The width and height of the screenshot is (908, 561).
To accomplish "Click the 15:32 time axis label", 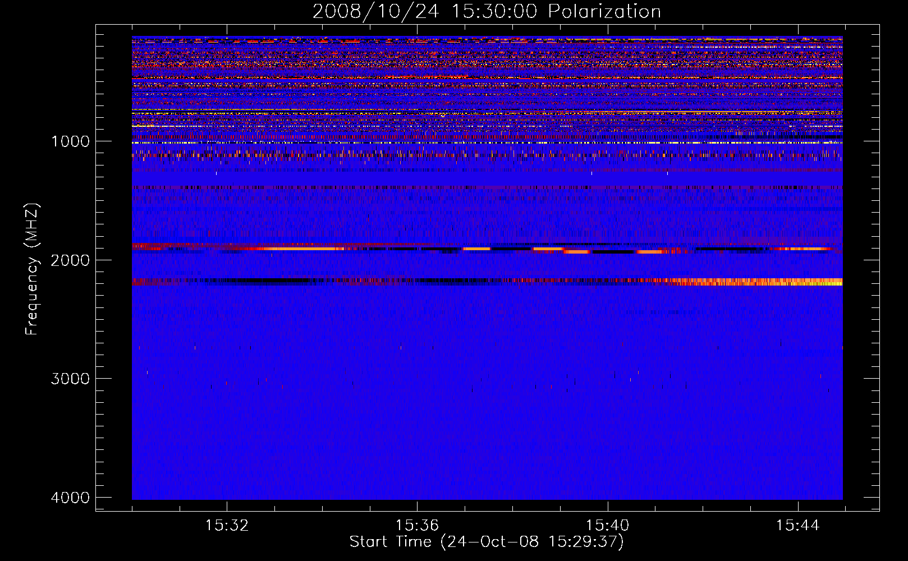I will tap(227, 526).
